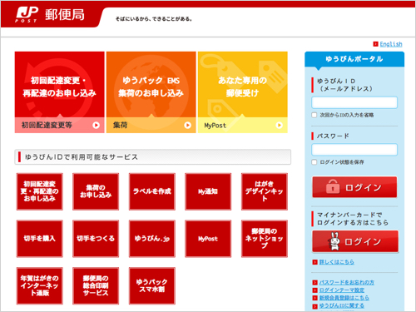The height and width of the screenshot is (312, 416).
Task: Open the 切手をつくる tile
Action: 96,239
